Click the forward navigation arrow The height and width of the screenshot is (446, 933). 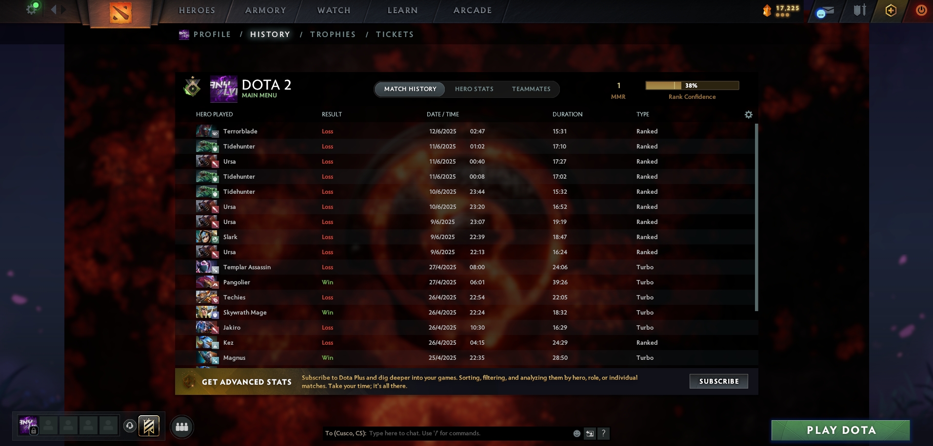pos(64,9)
